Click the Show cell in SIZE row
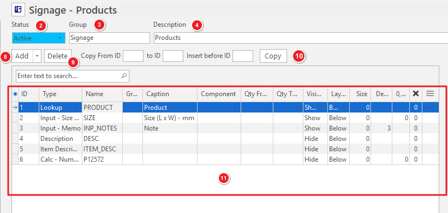This screenshot has height=213, width=448. point(315,118)
